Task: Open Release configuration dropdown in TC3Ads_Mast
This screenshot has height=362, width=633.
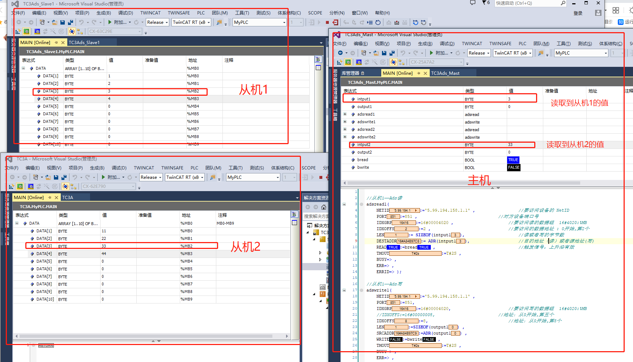Action: tap(479, 53)
